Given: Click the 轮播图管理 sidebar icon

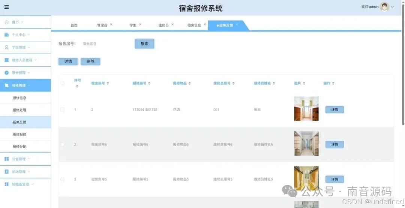Looking at the screenshot, I should click(7, 184).
